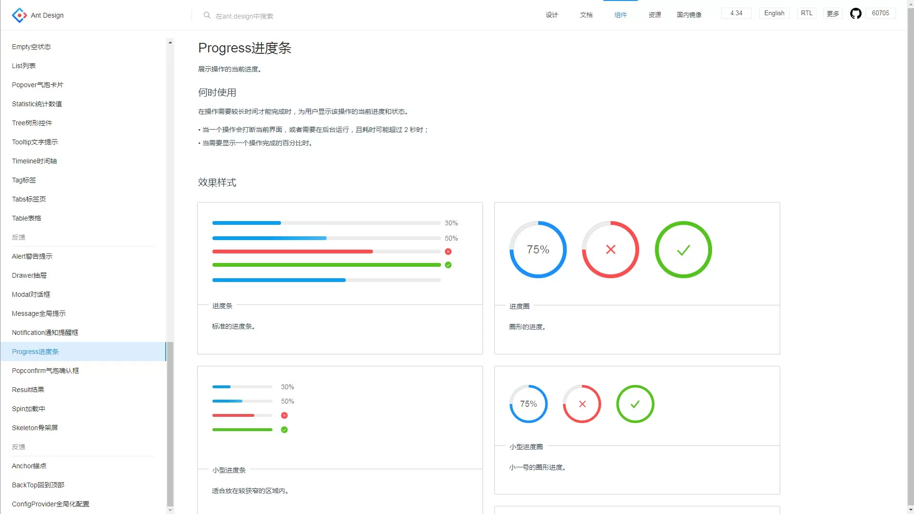Click the large green completed progress circle
Viewport: 914px width, 514px height.
point(683,250)
